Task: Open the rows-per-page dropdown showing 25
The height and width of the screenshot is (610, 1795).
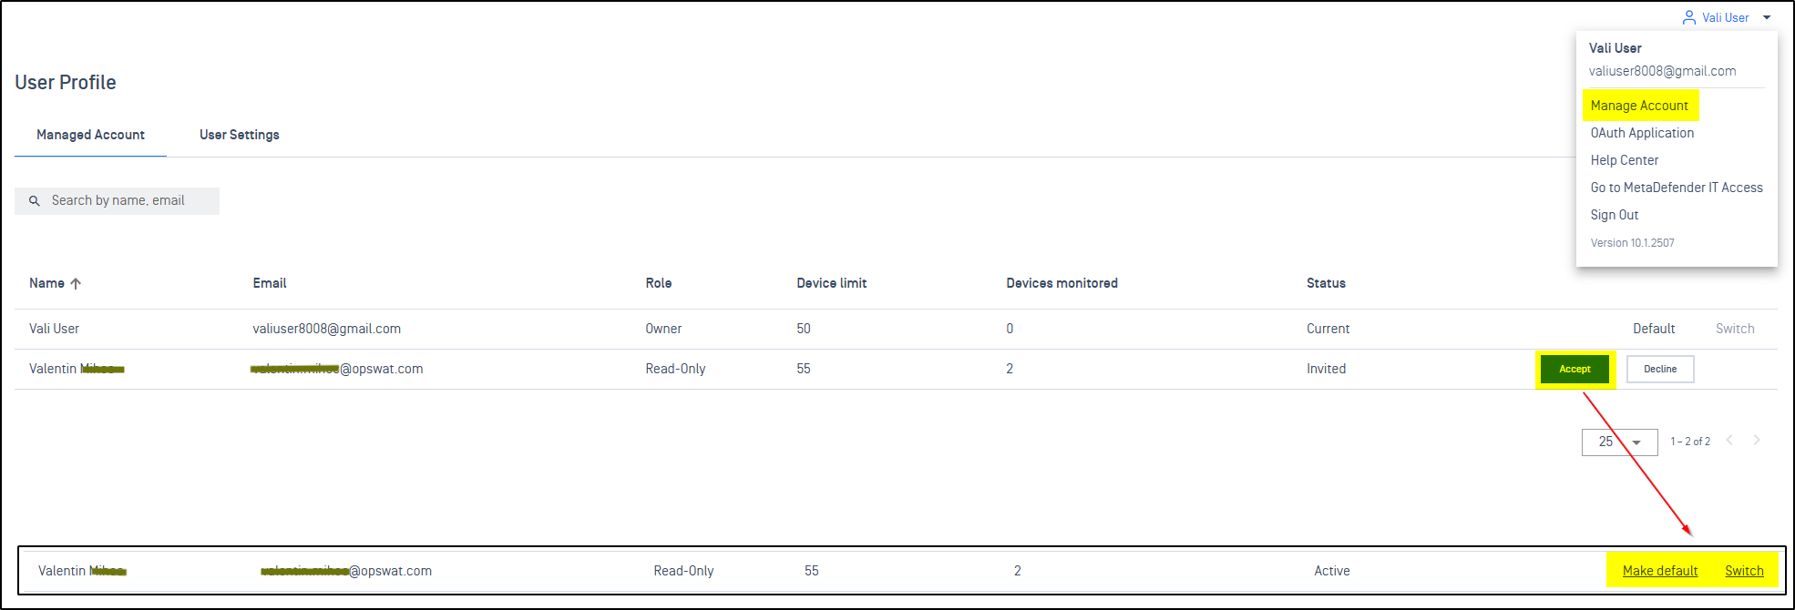Action: click(x=1619, y=442)
